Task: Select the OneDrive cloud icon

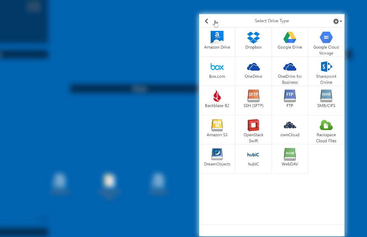Action: point(253,67)
